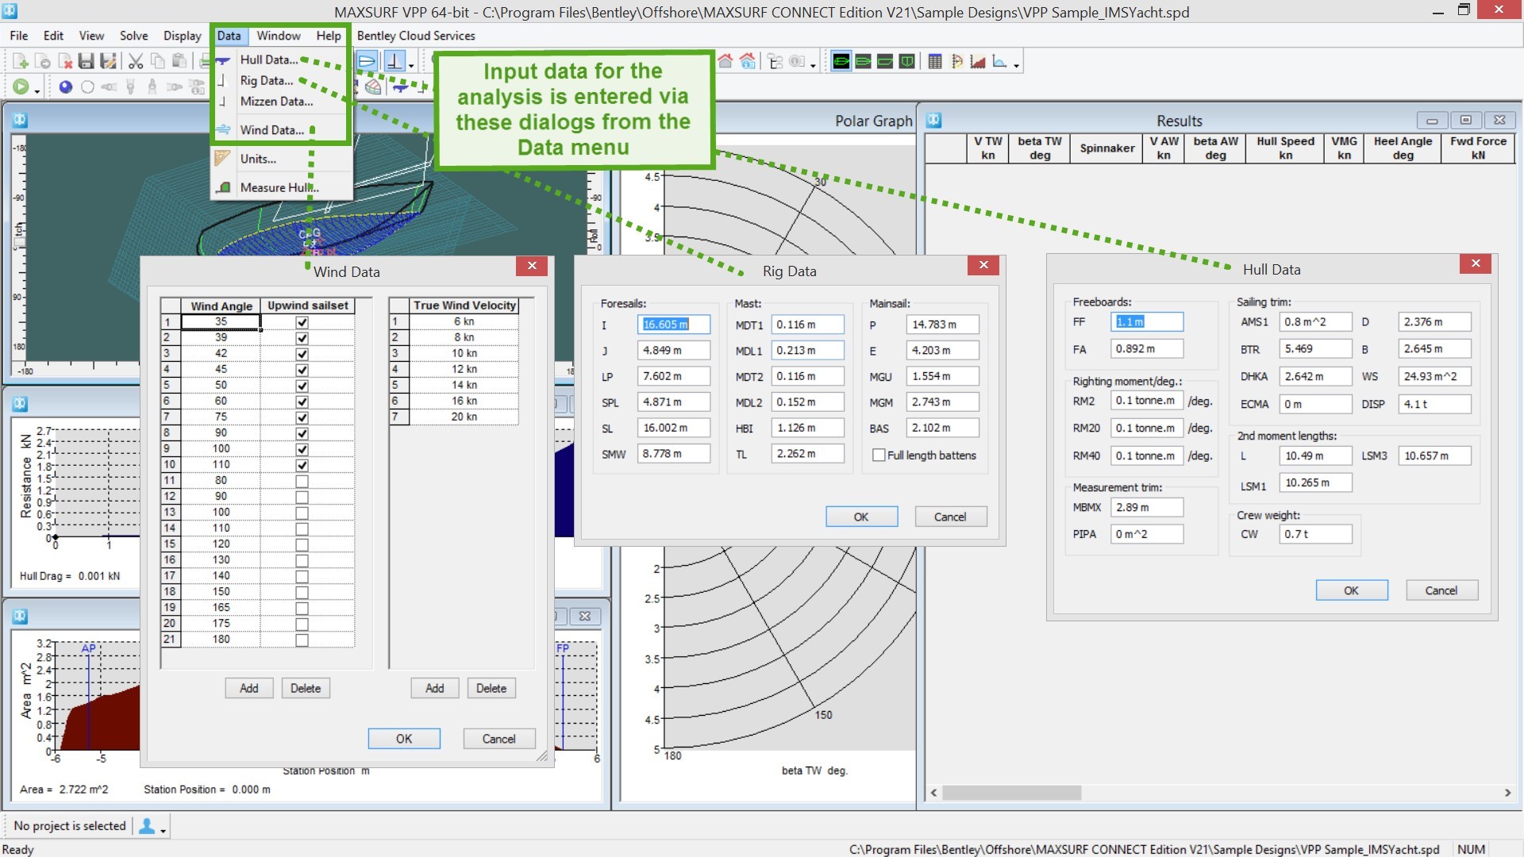
Task: Click the polar graph toolbar icon
Action: point(956,60)
